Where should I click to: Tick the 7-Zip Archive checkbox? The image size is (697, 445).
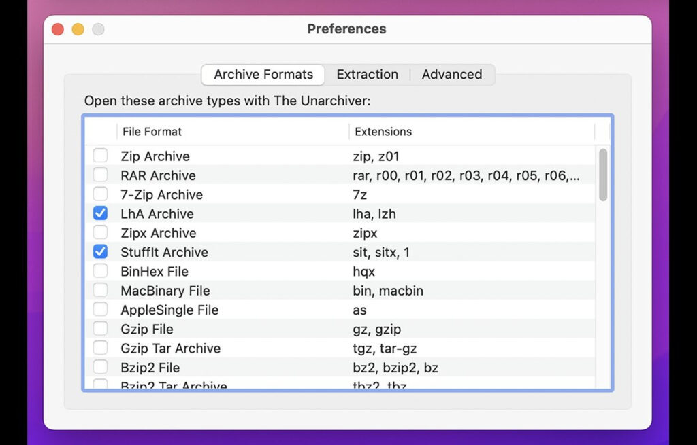(100, 194)
